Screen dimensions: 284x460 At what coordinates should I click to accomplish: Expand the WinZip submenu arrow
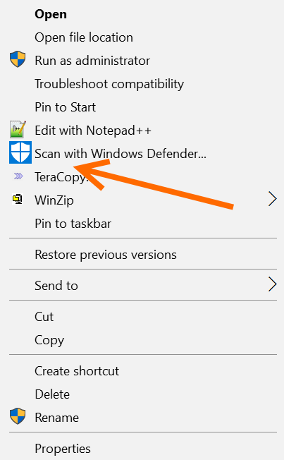[272, 199]
